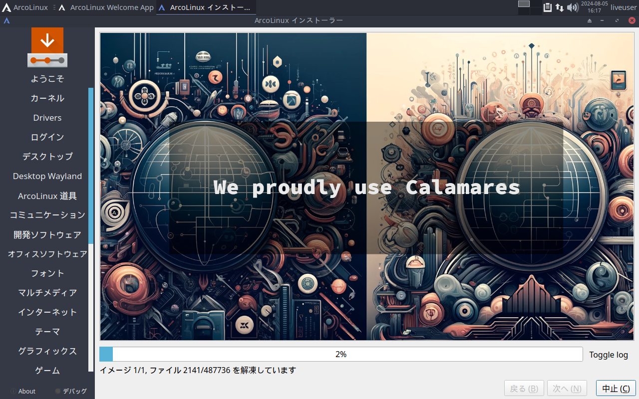The height and width of the screenshot is (399, 639).
Task: Toggle the installation log view
Action: [x=609, y=355]
